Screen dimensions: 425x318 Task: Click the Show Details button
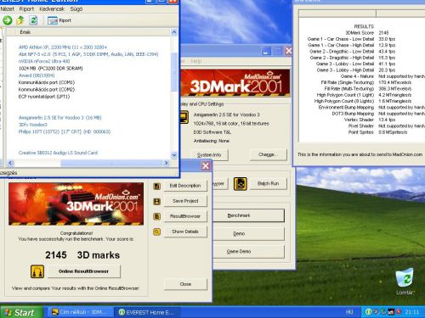[185, 232]
